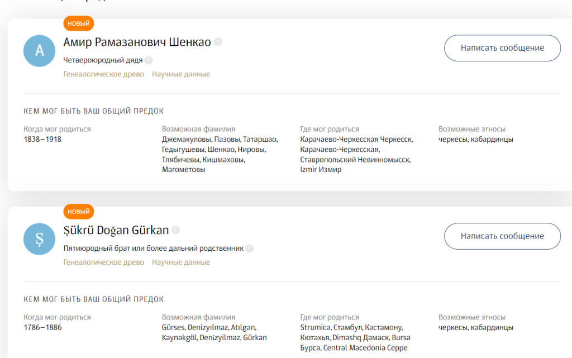
Task: Click the round 'Ş' avatar of Şükrü
Action: (39, 238)
